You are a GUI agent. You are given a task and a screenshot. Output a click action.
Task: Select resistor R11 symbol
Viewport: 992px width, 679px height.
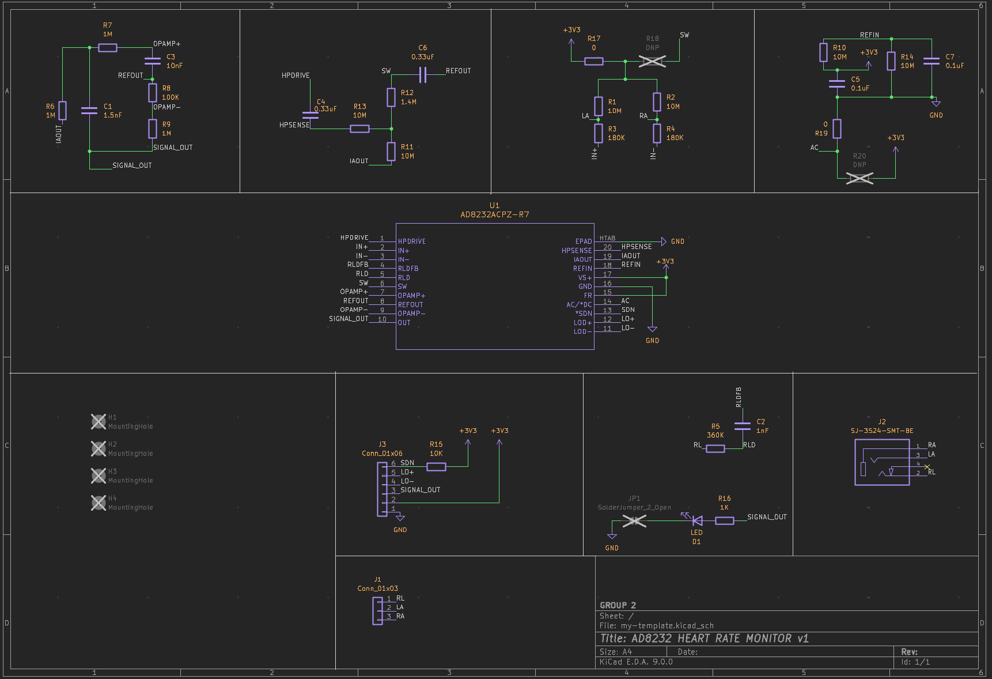391,152
